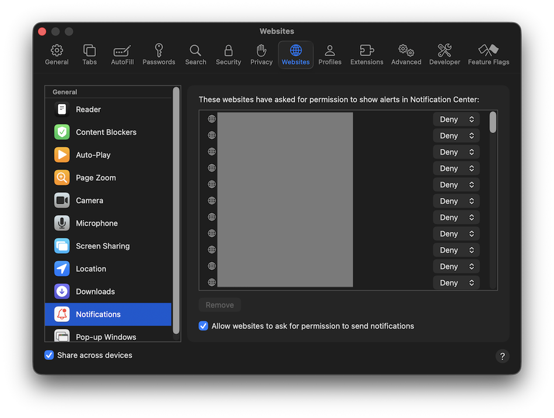Open the fifth row's Deny dropdown
Image resolution: width=554 pixels, height=418 pixels.
(456, 184)
